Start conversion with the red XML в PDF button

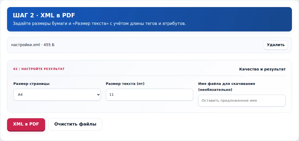click(x=26, y=124)
